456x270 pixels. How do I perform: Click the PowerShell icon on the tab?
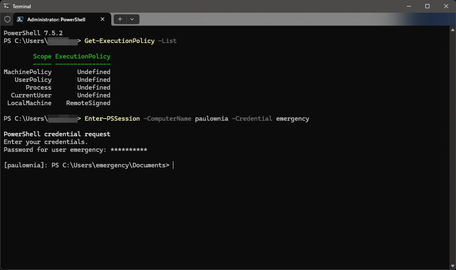(x=20, y=19)
